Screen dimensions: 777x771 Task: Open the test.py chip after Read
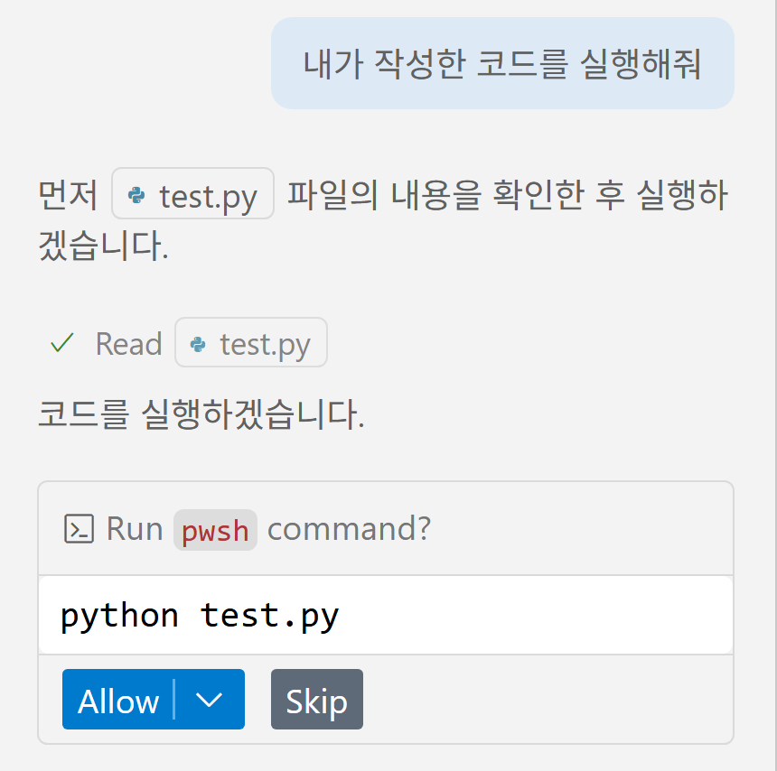pyautogui.click(x=251, y=343)
